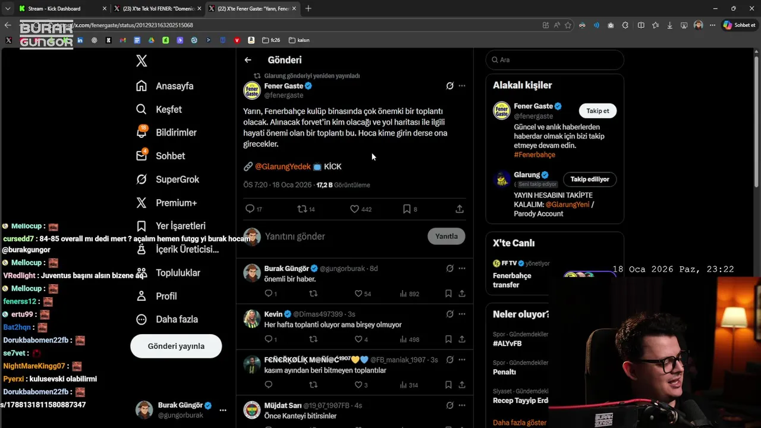Open more options on FB_maniak_1907 reply
The image size is (761, 428).
[x=462, y=360]
